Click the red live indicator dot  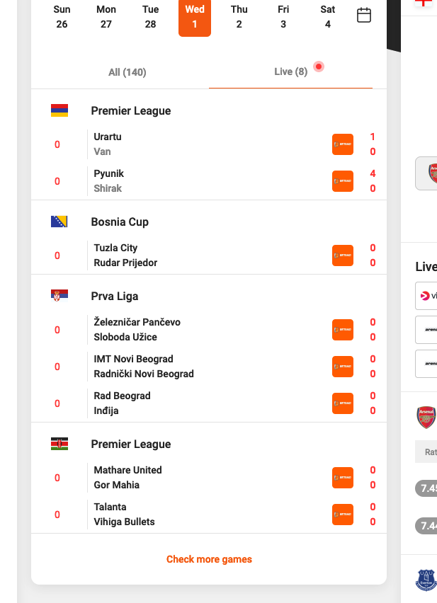(x=319, y=66)
